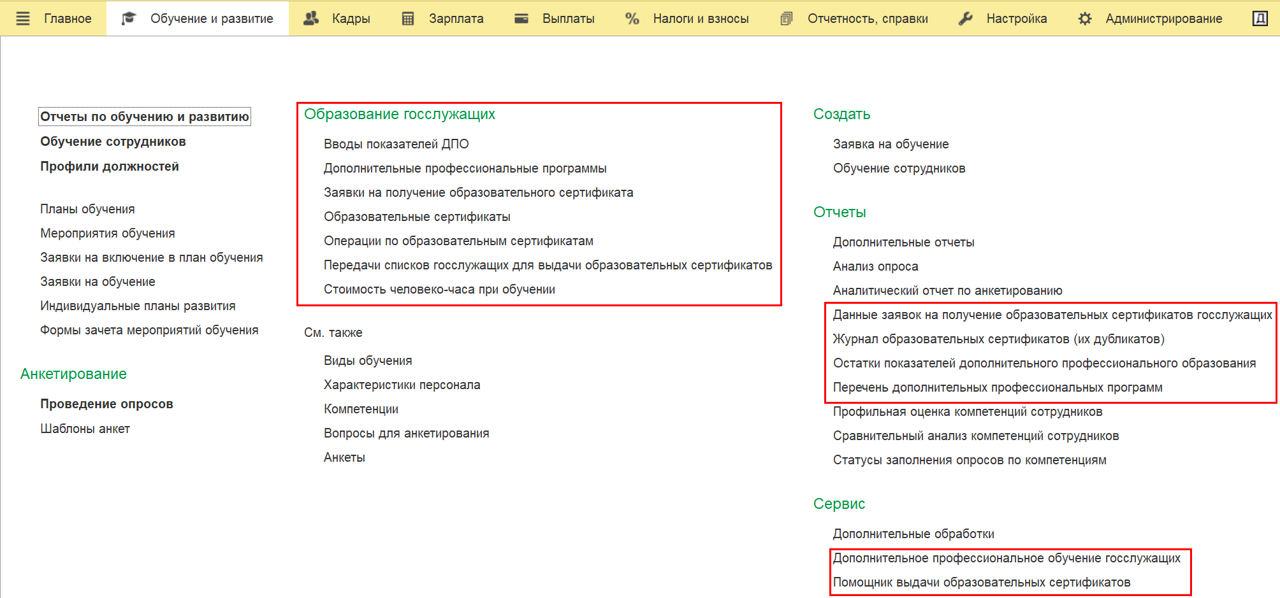Go to Шаблоны анкет

click(x=85, y=429)
